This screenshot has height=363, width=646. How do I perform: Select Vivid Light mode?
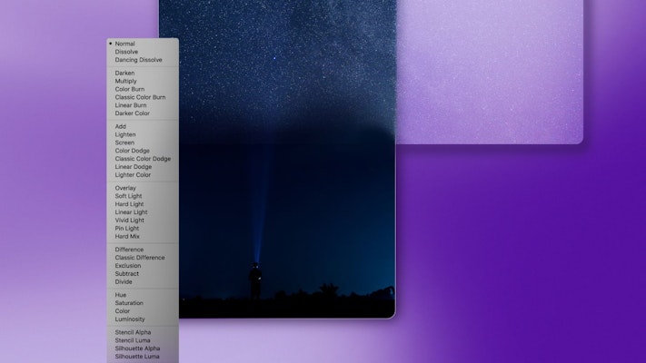pyautogui.click(x=130, y=220)
